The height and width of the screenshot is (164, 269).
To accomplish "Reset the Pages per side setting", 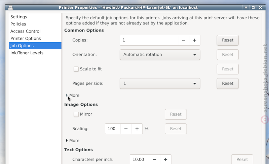I will tap(228, 84).
